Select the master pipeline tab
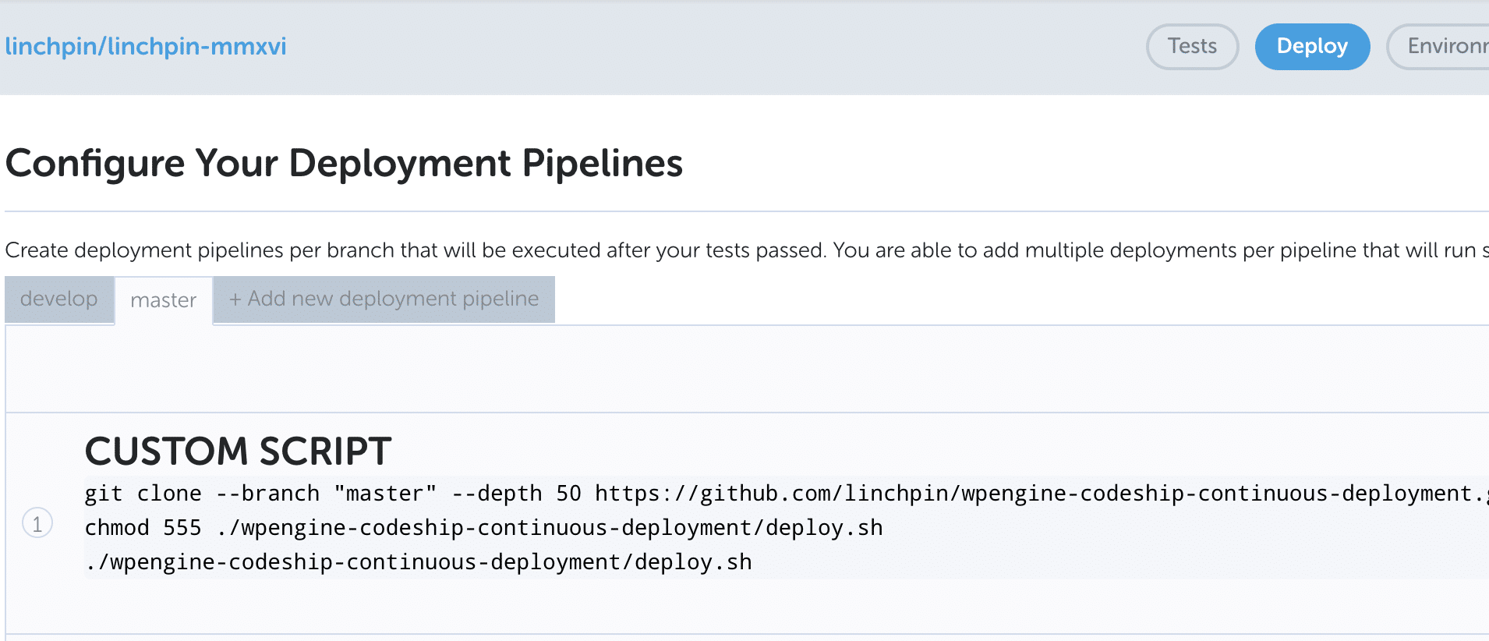The width and height of the screenshot is (1489, 641). point(164,300)
